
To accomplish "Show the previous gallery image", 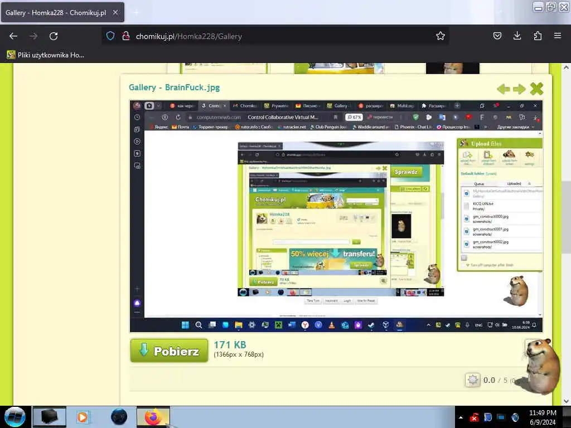I will point(504,89).
